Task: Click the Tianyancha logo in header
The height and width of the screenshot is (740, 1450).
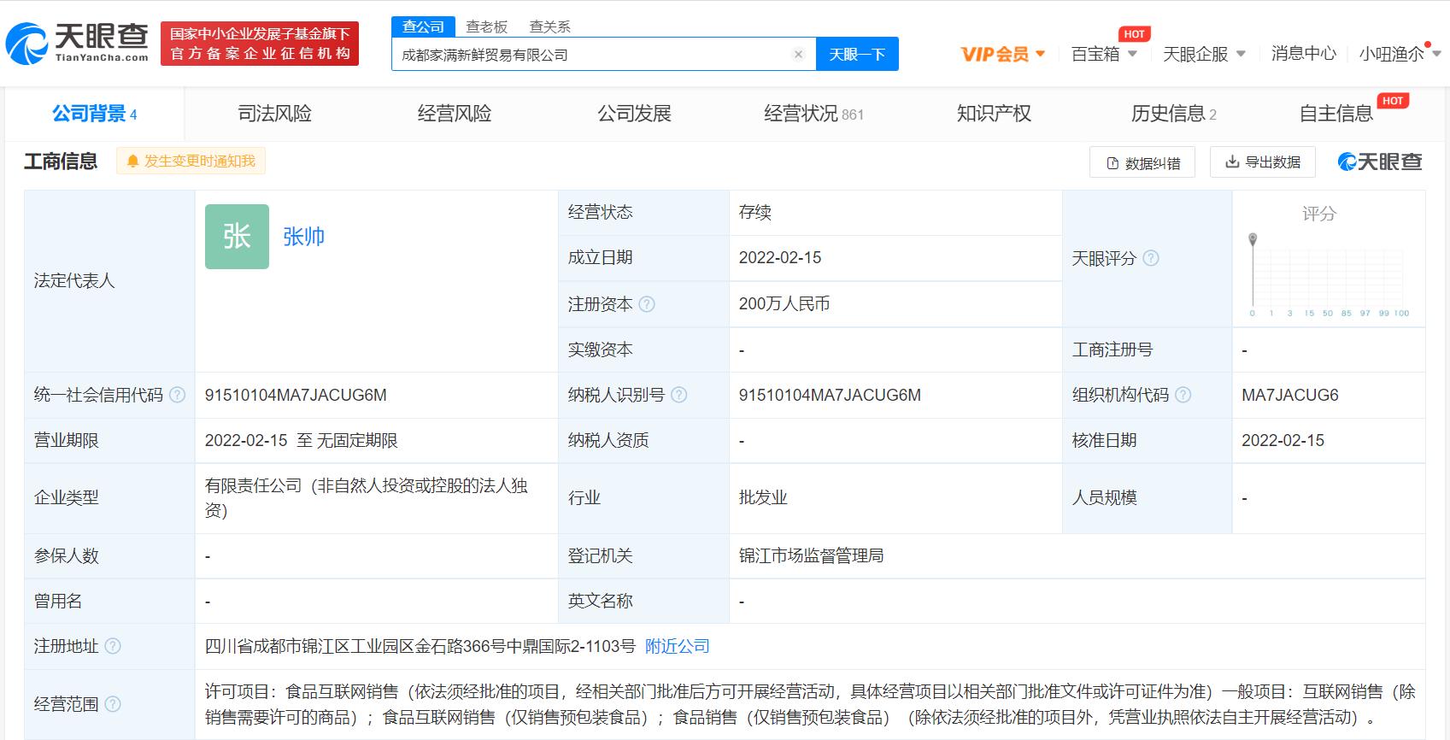Action: pyautogui.click(x=77, y=43)
